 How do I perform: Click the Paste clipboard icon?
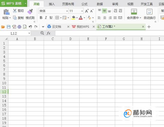[7, 12]
